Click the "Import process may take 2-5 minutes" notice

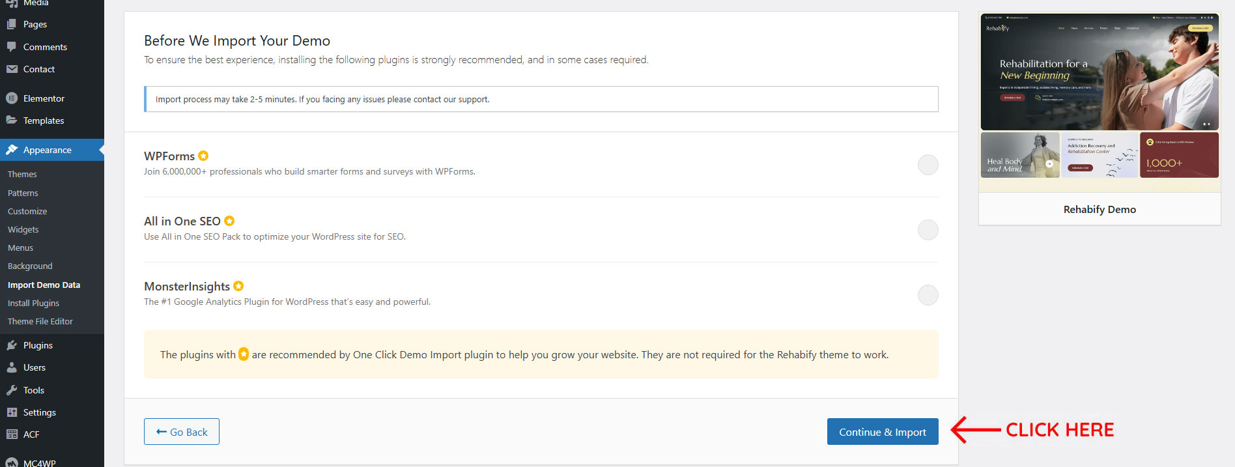click(541, 99)
